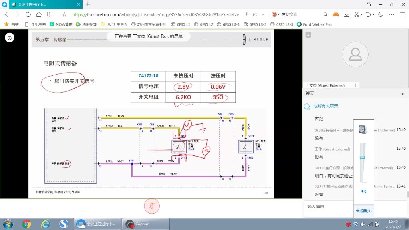
Task: Click the screenshot scissors tool in the toolbar
Action: tap(357, 14)
